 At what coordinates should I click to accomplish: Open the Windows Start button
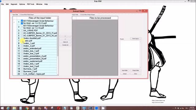pos(2,108)
